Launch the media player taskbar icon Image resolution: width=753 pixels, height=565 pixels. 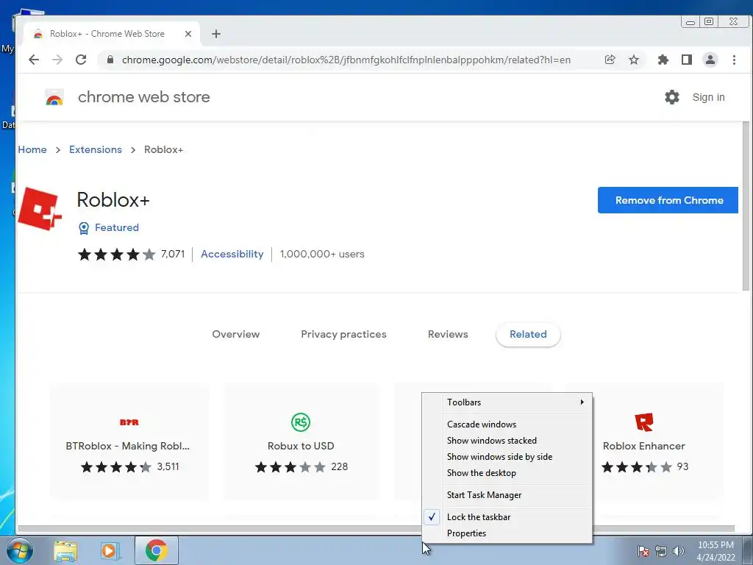(x=109, y=550)
